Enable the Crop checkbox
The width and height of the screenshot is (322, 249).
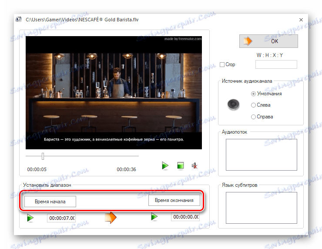[x=222, y=64]
